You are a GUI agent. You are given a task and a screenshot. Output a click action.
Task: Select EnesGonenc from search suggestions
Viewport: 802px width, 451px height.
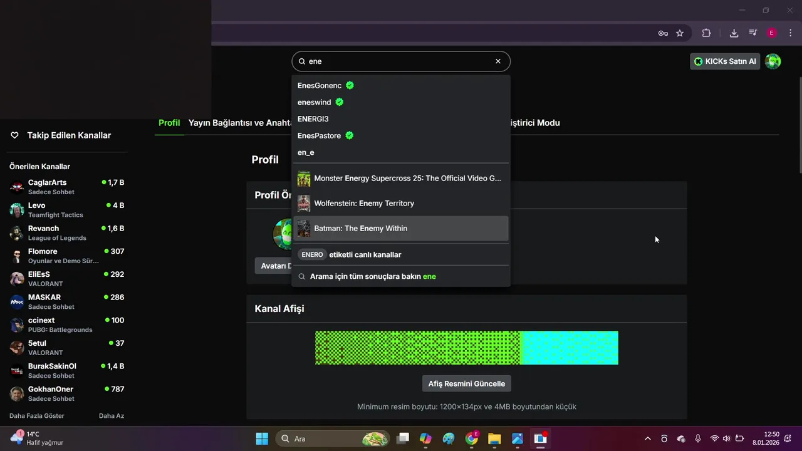(401, 85)
